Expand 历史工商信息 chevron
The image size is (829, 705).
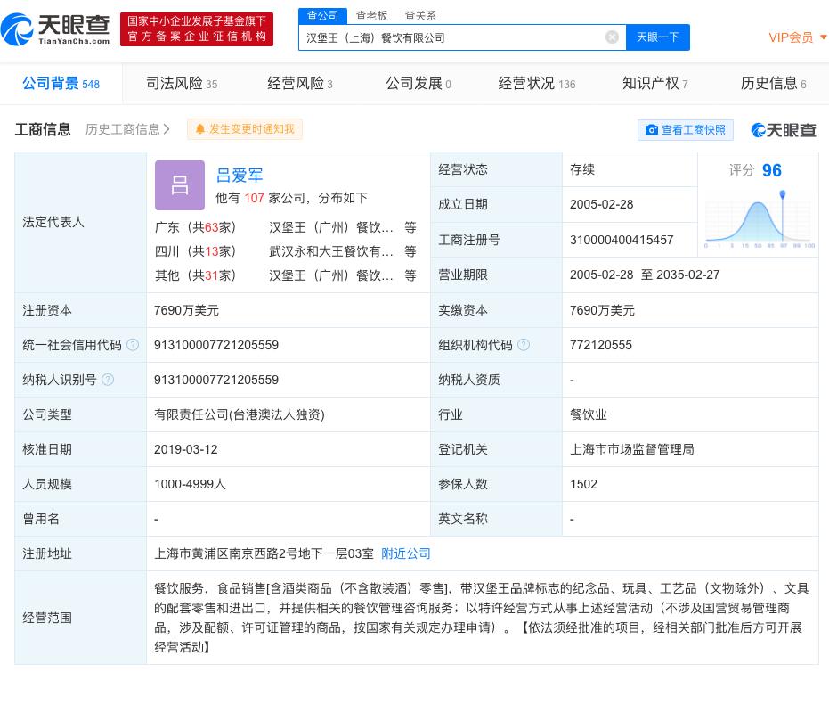[167, 129]
